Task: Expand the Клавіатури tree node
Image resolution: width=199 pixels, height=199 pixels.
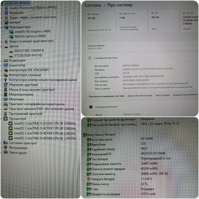Action: pyautogui.click(x=1, y=61)
